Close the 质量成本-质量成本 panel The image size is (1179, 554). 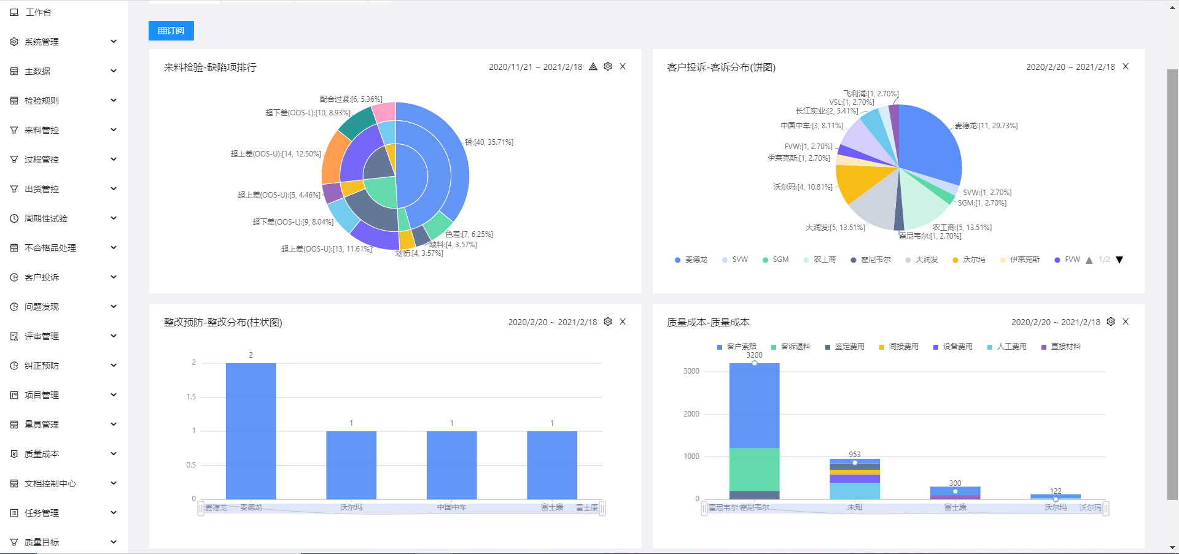[x=1126, y=321]
